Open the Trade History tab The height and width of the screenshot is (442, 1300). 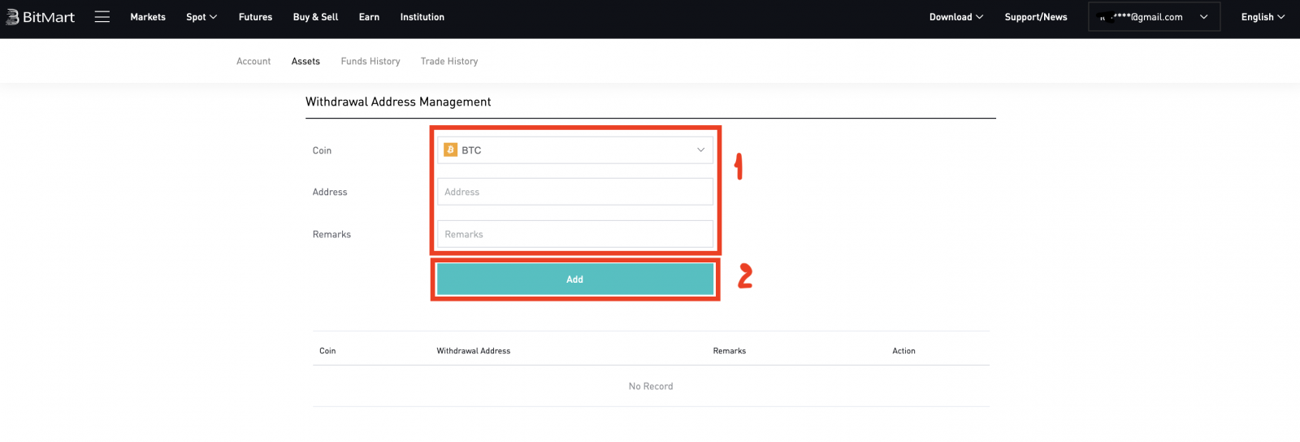tap(449, 62)
